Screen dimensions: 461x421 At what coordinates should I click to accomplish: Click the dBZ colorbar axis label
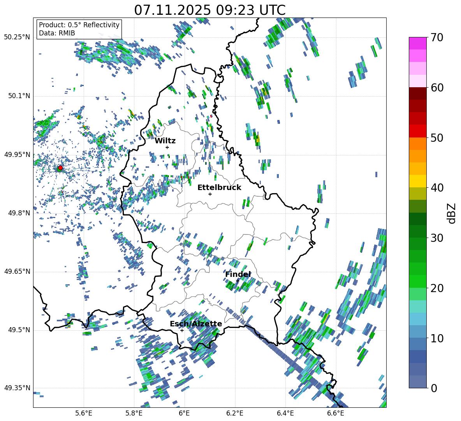452,213
